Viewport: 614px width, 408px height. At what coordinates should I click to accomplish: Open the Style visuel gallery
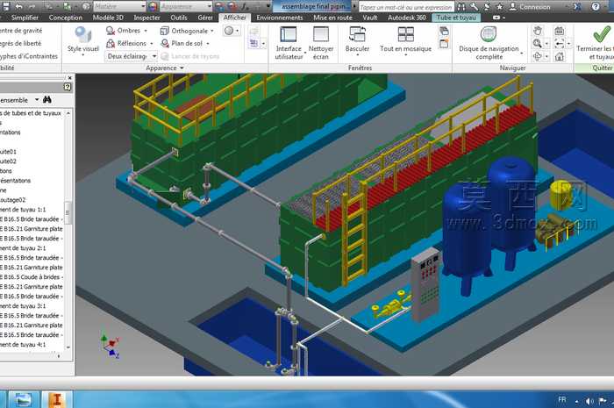pos(83,40)
